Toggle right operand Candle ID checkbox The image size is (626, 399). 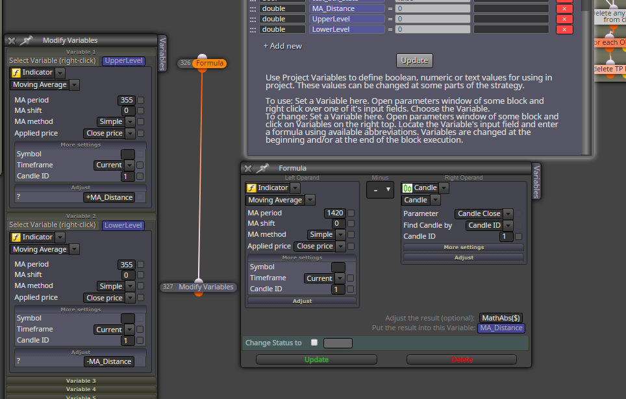[x=519, y=236]
